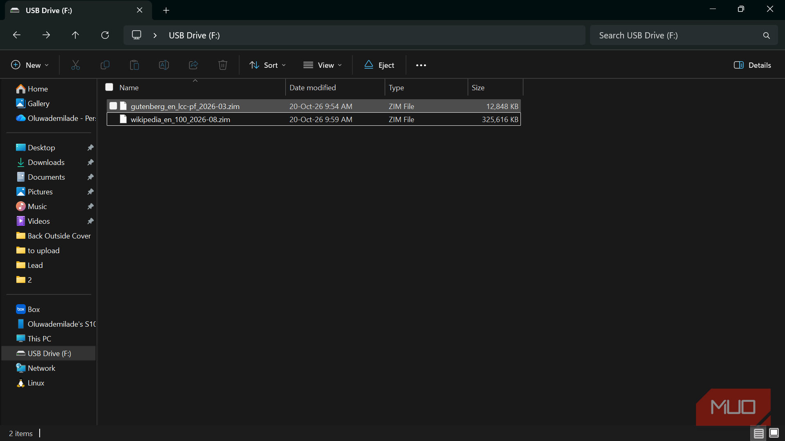Open the Network sidebar item

[x=41, y=368]
